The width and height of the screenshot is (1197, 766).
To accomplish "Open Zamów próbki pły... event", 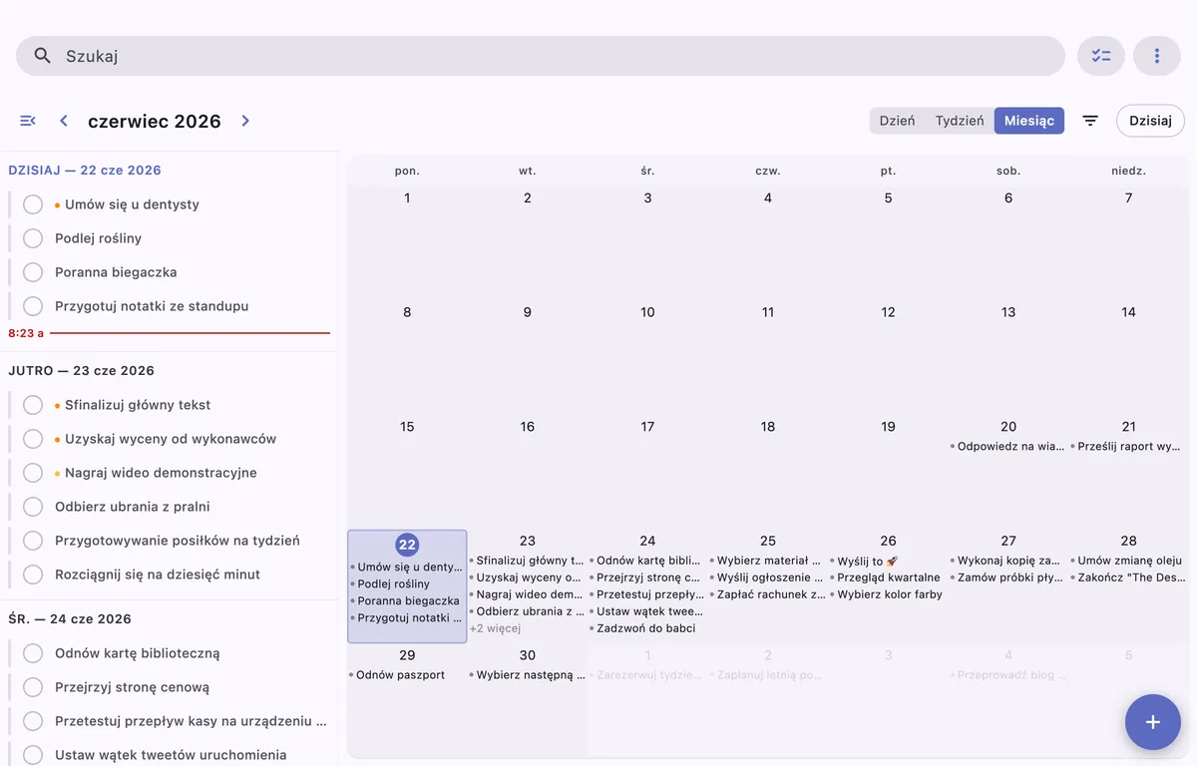I will (x=1007, y=577).
